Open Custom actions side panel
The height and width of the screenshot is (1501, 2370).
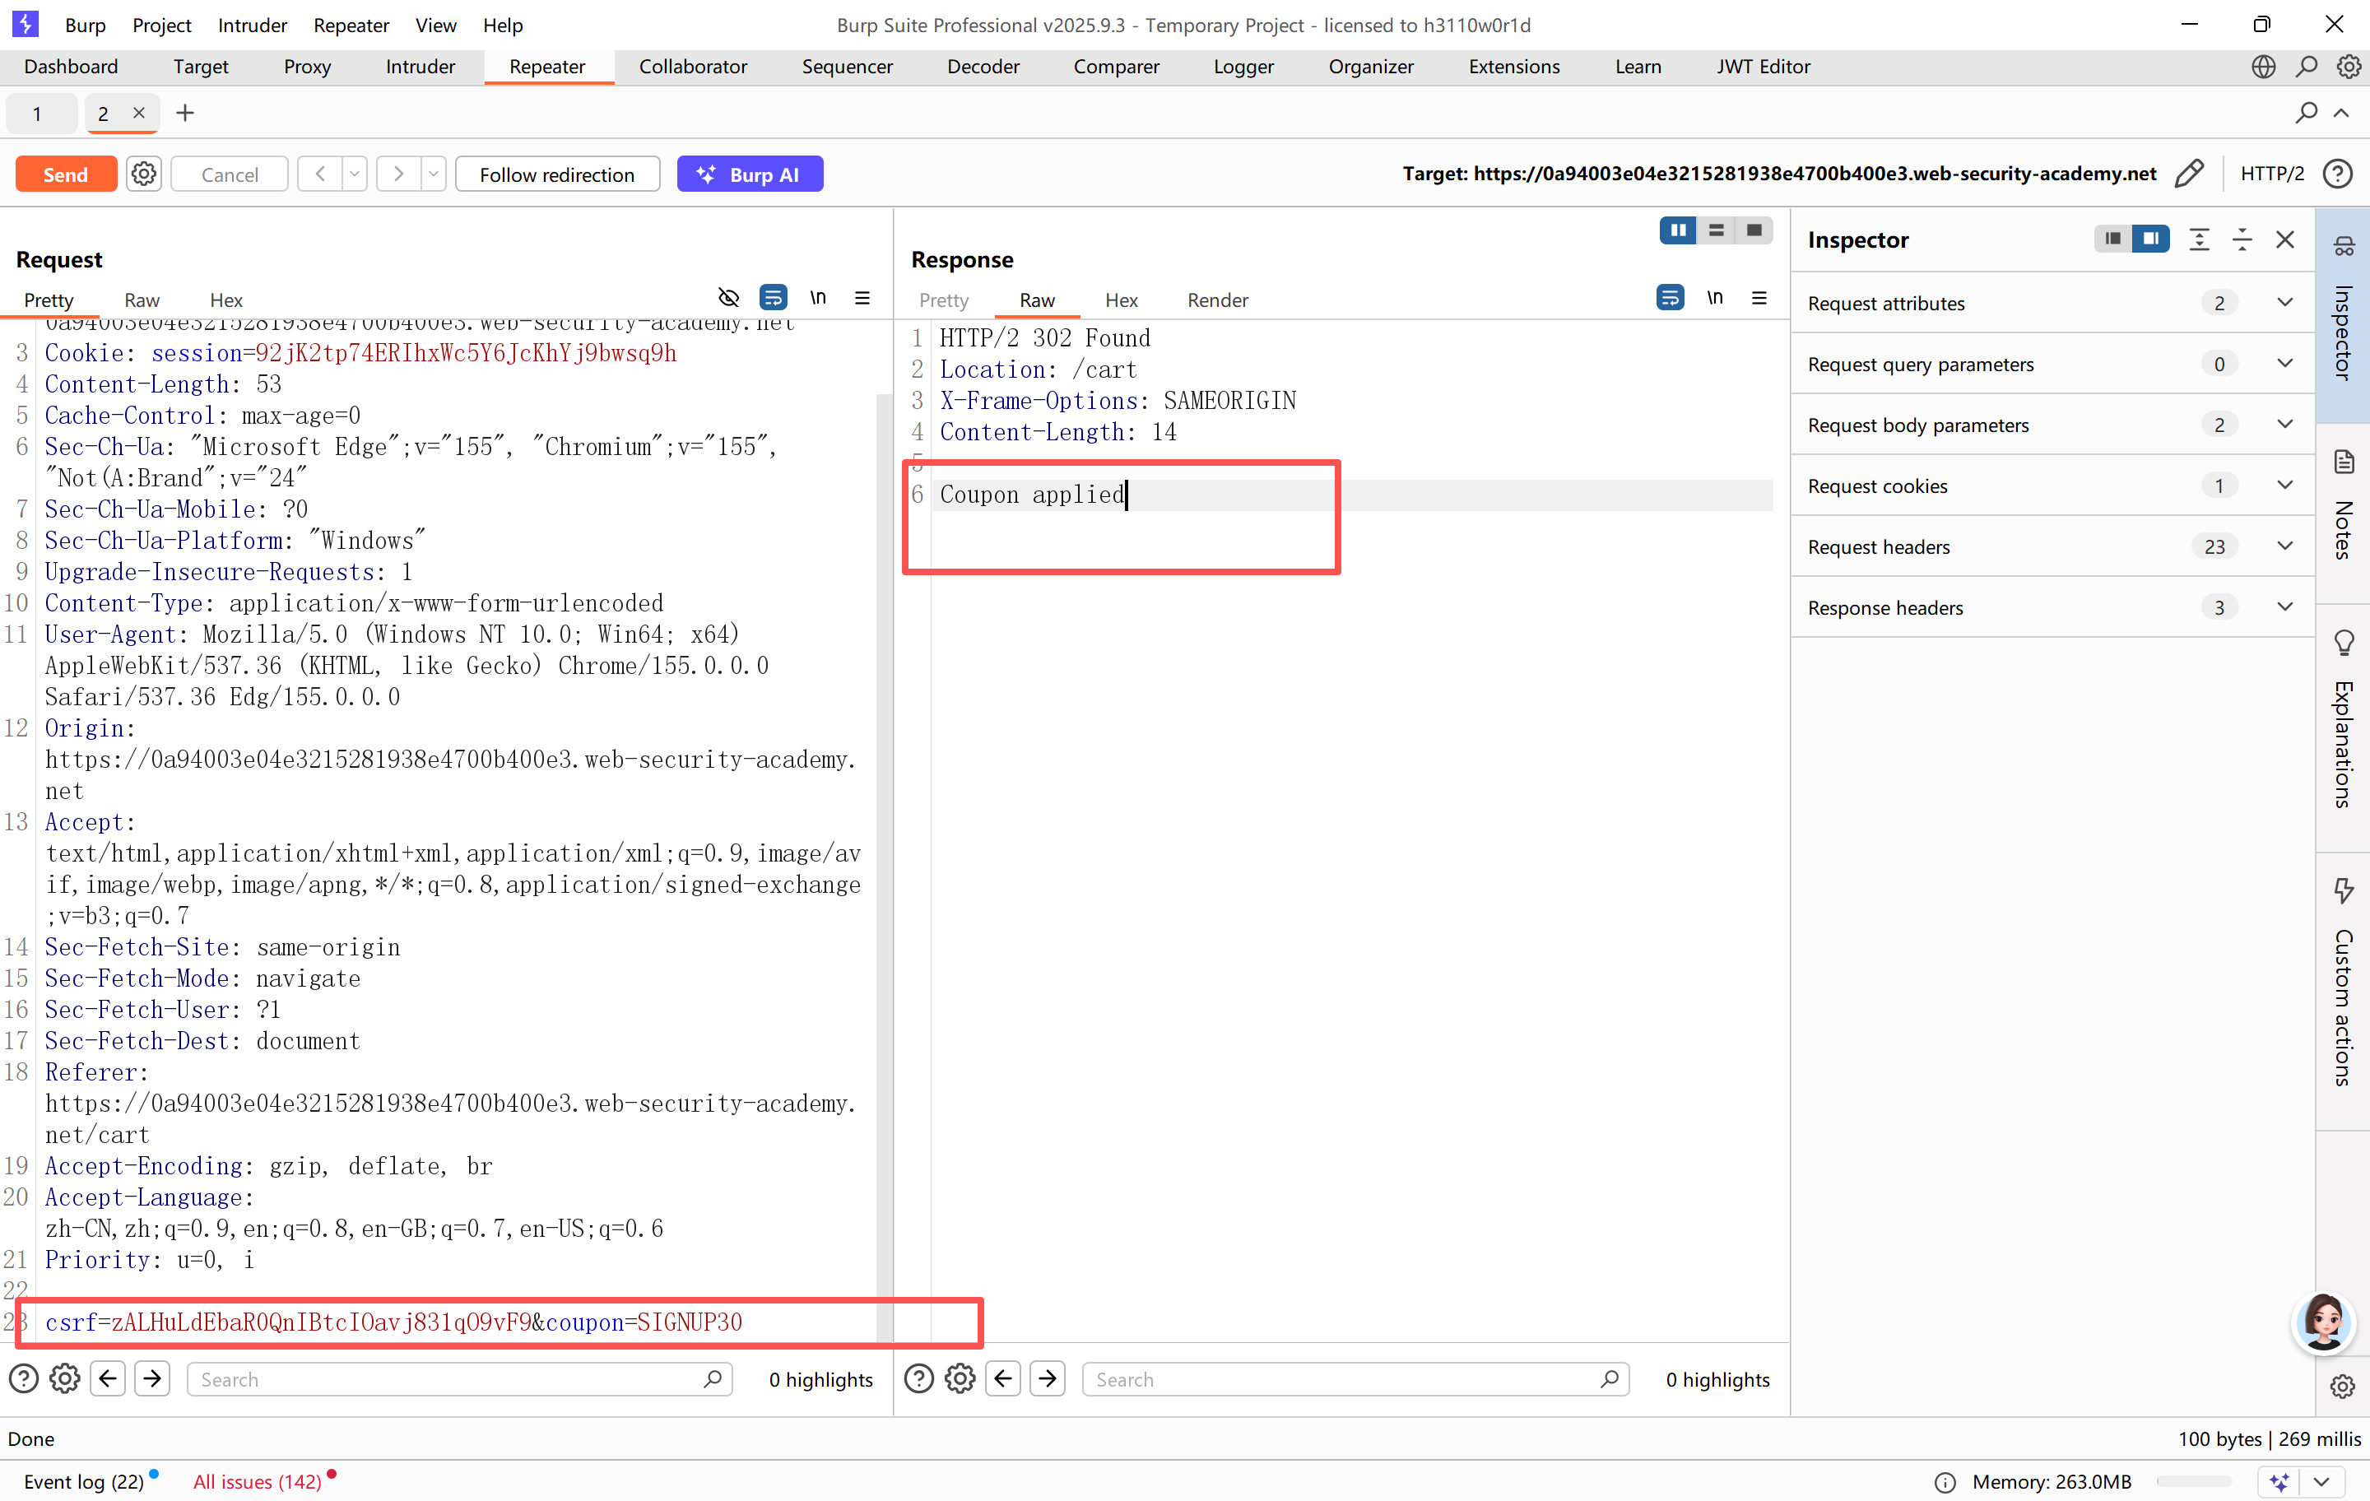(x=2344, y=989)
